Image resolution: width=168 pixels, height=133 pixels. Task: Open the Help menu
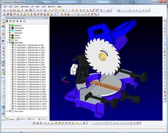59,7
